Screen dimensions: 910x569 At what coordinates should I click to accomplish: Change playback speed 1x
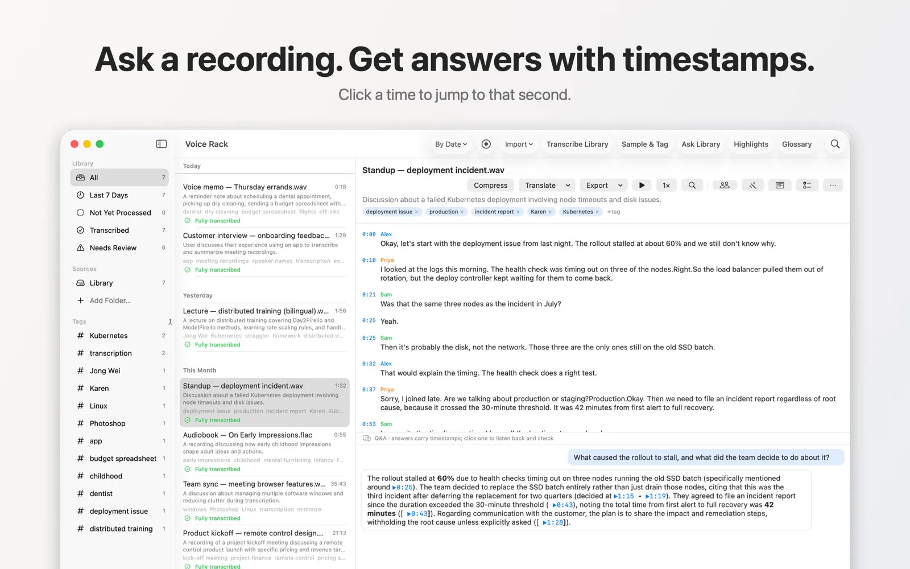coord(666,185)
